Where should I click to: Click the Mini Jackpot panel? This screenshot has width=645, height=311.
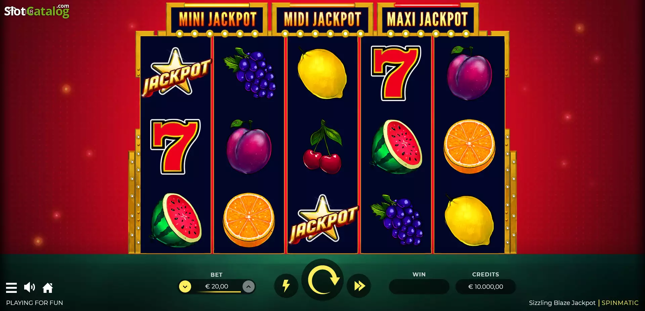pyautogui.click(x=217, y=19)
